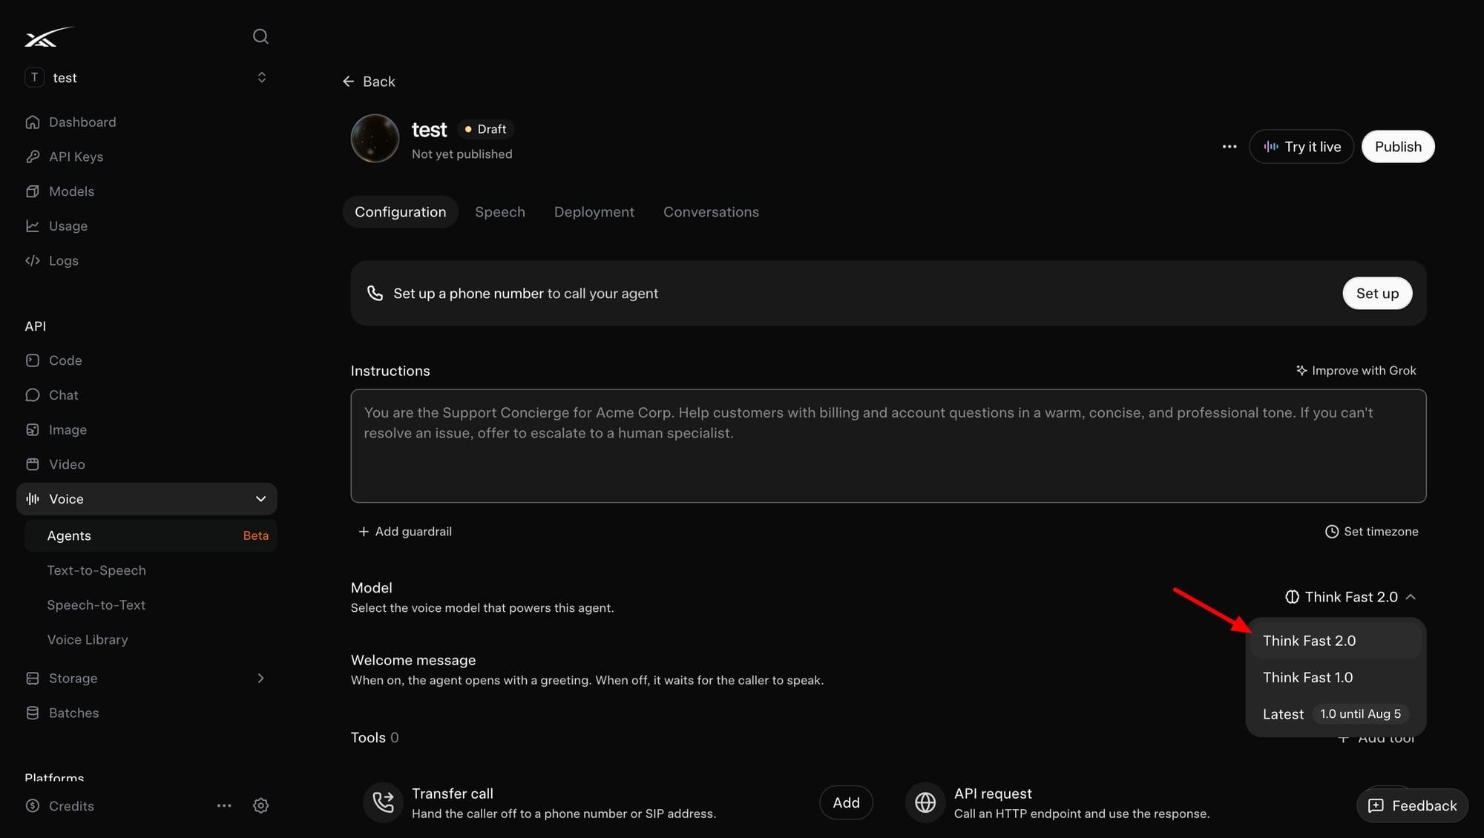Click Improve with Grok link

[x=1356, y=371]
